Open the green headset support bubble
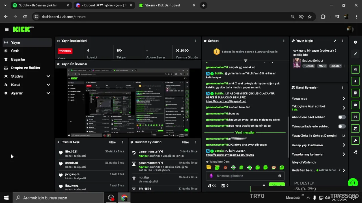 (x=352, y=183)
